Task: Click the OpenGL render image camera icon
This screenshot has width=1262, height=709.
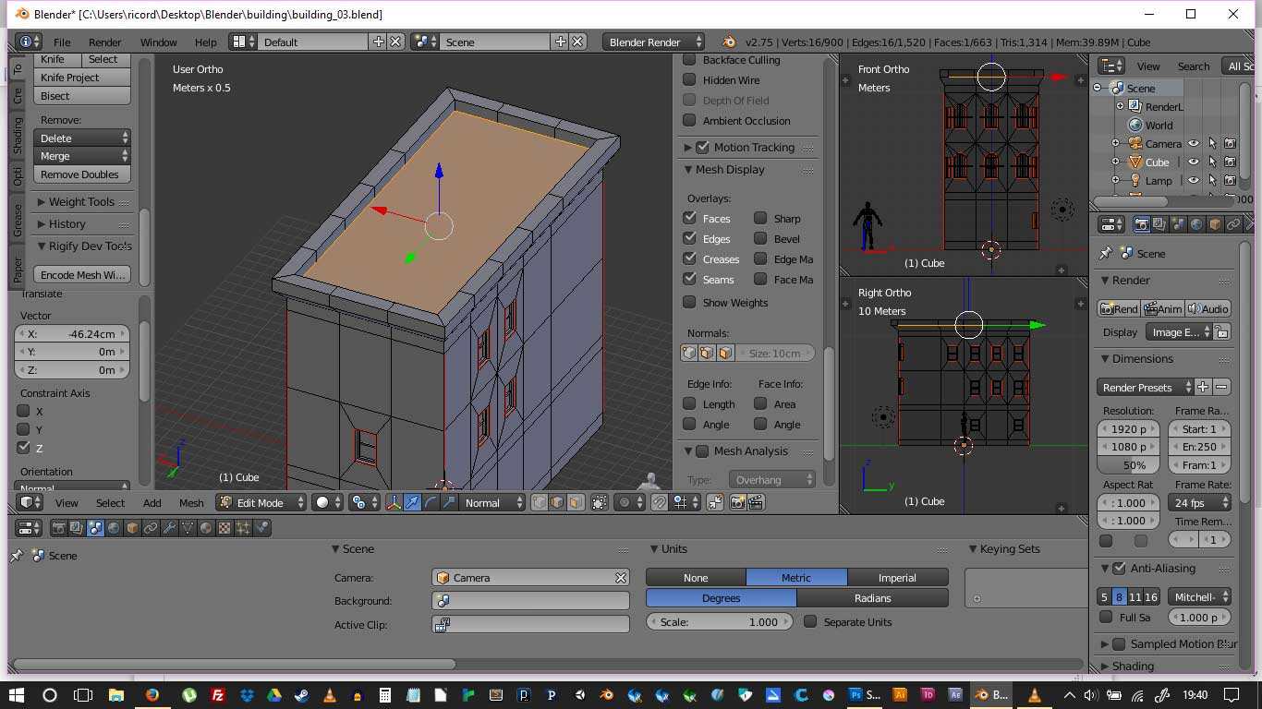Action: click(x=738, y=502)
